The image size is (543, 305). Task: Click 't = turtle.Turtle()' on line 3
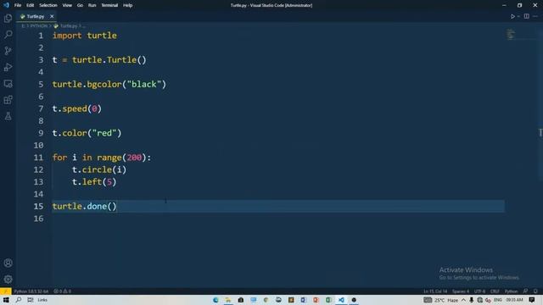click(x=99, y=60)
